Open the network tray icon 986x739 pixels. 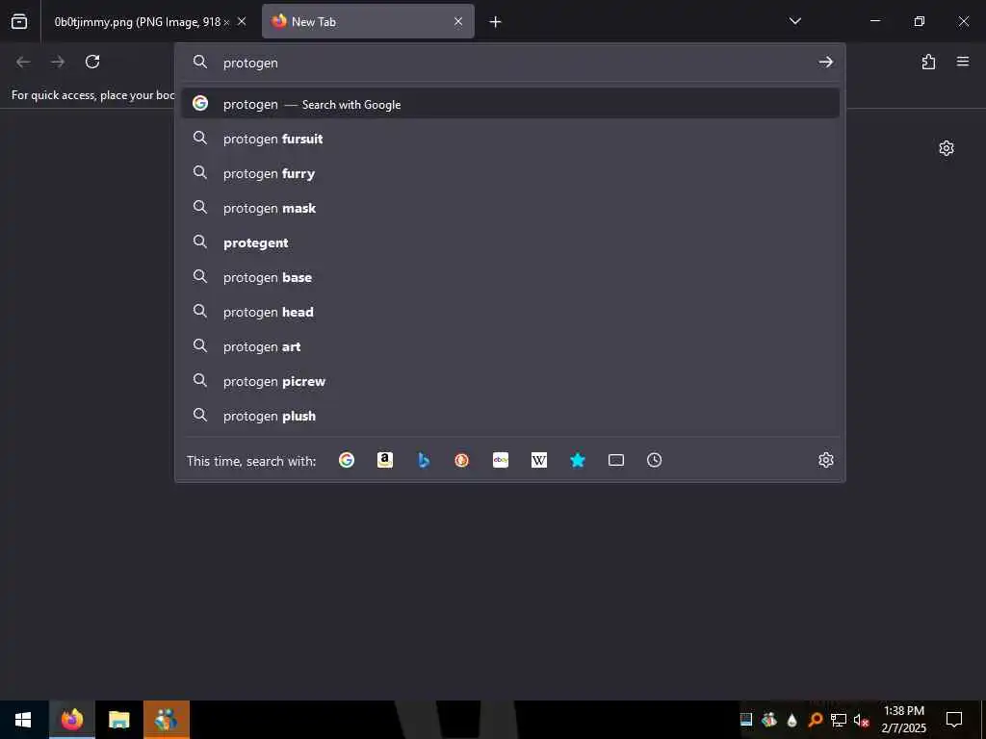[839, 720]
